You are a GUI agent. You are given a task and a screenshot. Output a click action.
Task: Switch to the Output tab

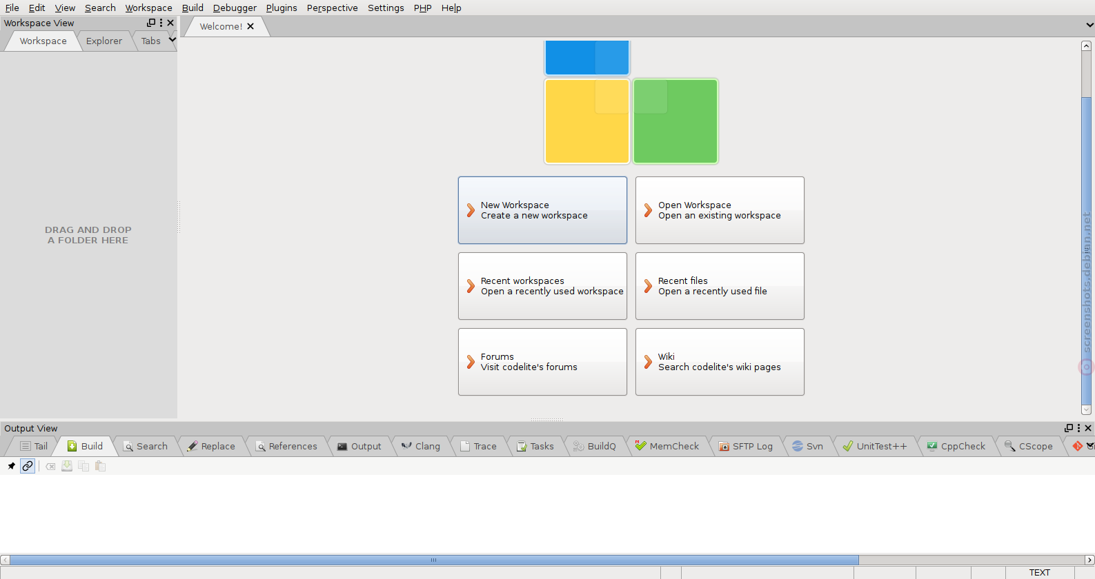pos(359,446)
